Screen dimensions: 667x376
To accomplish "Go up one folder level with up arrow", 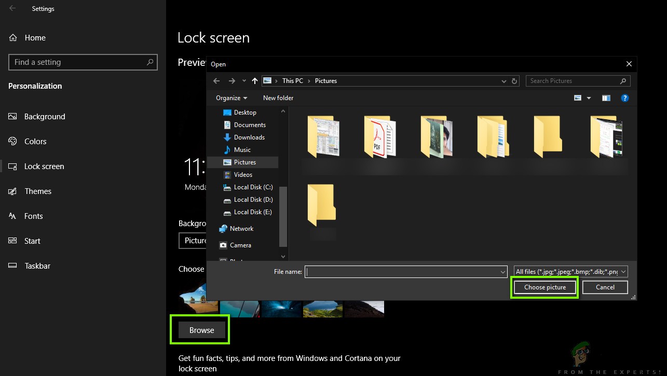I will pos(254,80).
